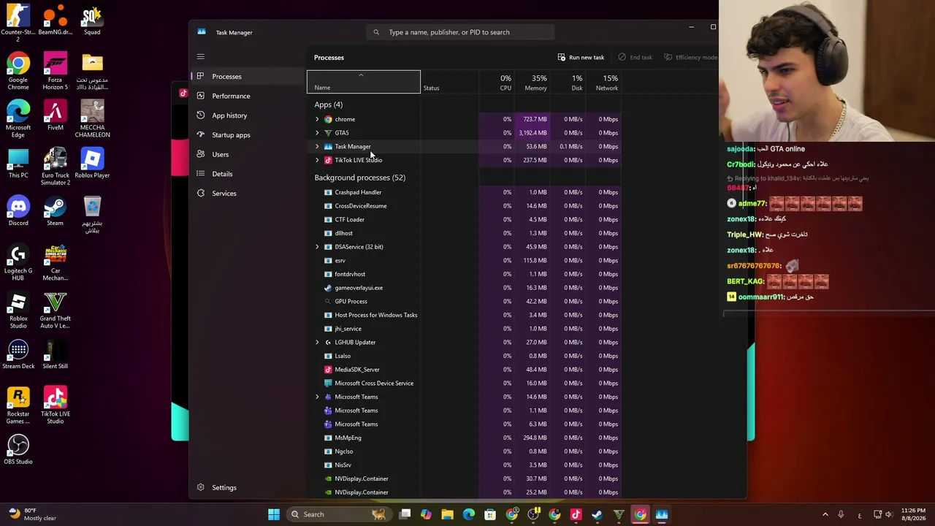Select the This PC desktop icon
This screenshot has width=935, height=526.
pyautogui.click(x=18, y=163)
